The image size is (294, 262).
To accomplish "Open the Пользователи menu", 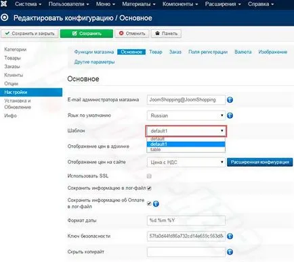I will coord(69,4).
